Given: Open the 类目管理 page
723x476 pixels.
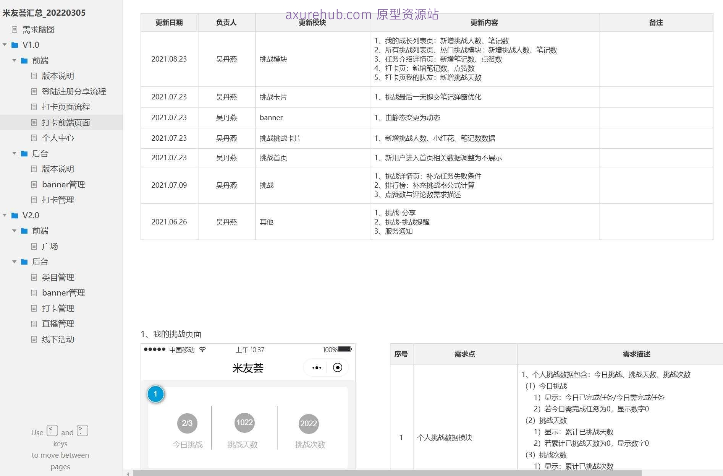Looking at the screenshot, I should point(58,277).
